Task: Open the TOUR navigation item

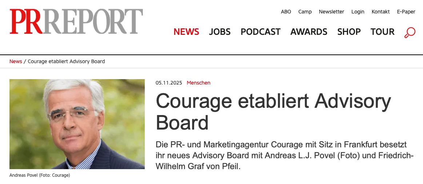Action: (x=382, y=32)
